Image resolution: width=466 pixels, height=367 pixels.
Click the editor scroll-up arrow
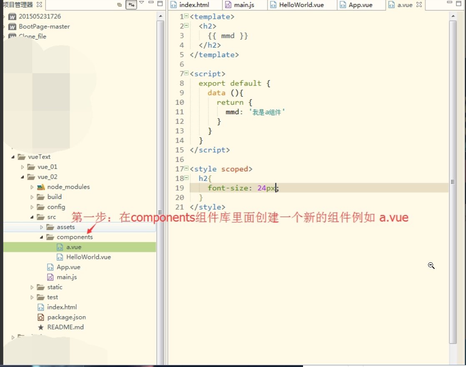(x=453, y=16)
